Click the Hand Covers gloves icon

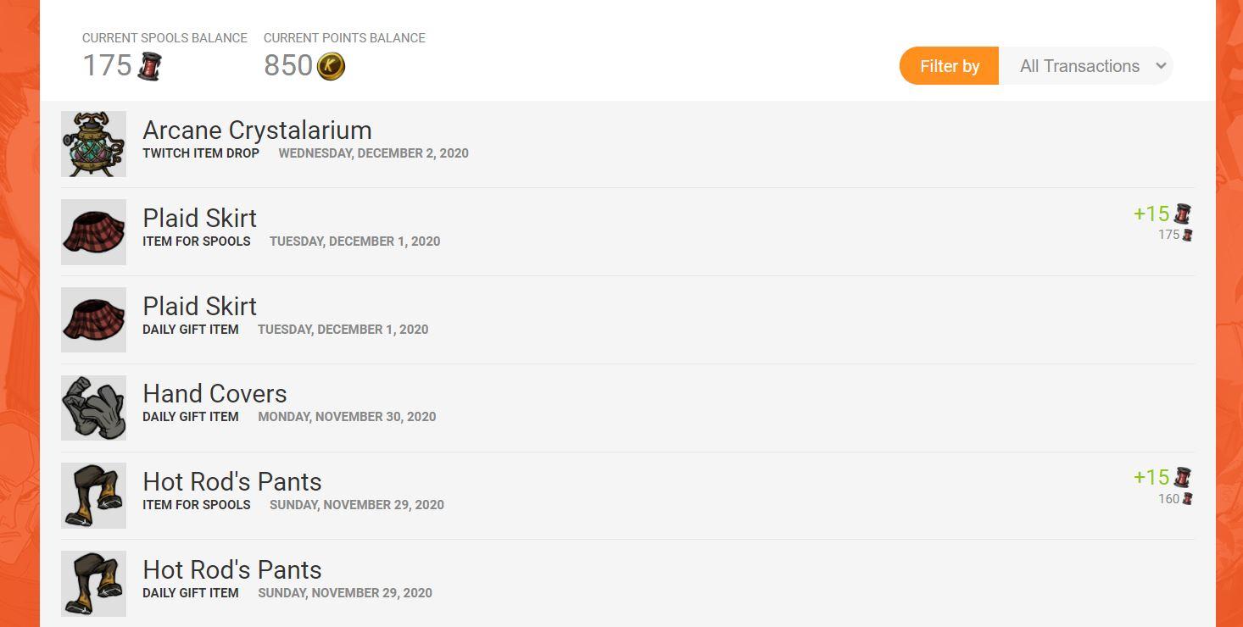[x=93, y=408]
